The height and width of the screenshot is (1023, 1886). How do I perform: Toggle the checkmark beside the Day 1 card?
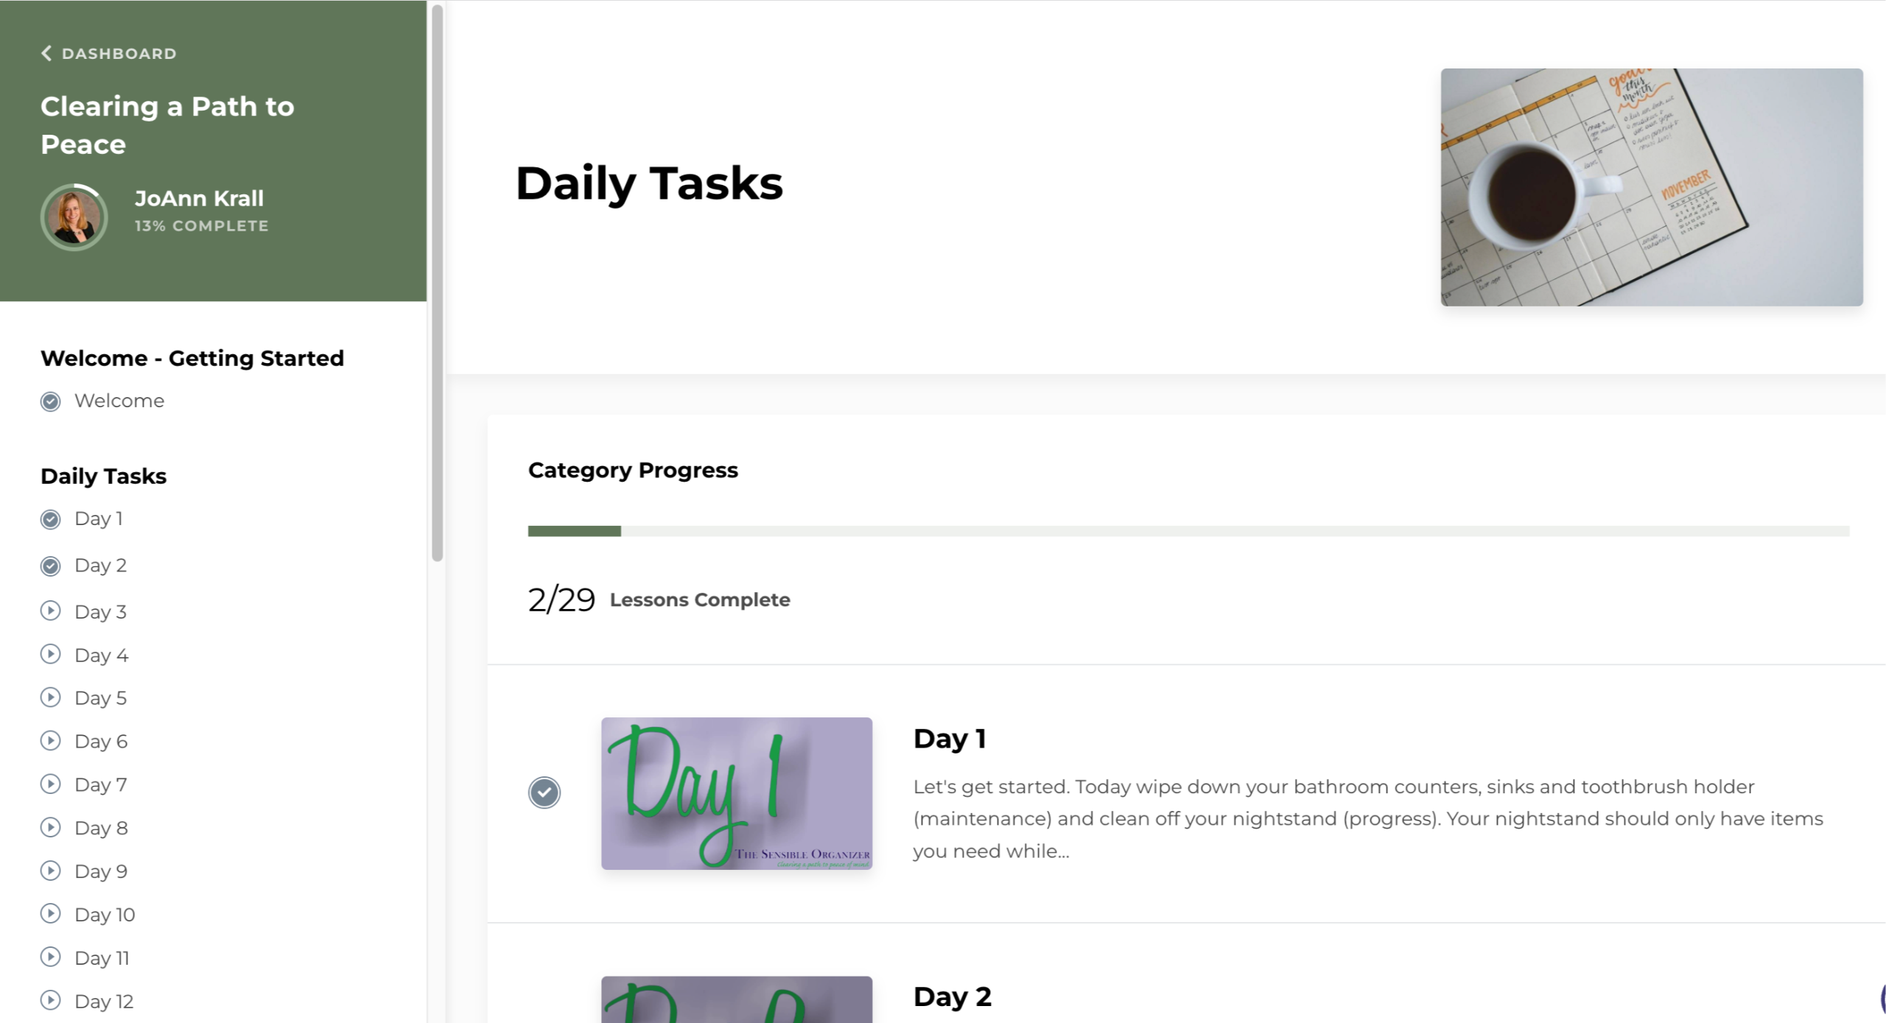(x=544, y=792)
